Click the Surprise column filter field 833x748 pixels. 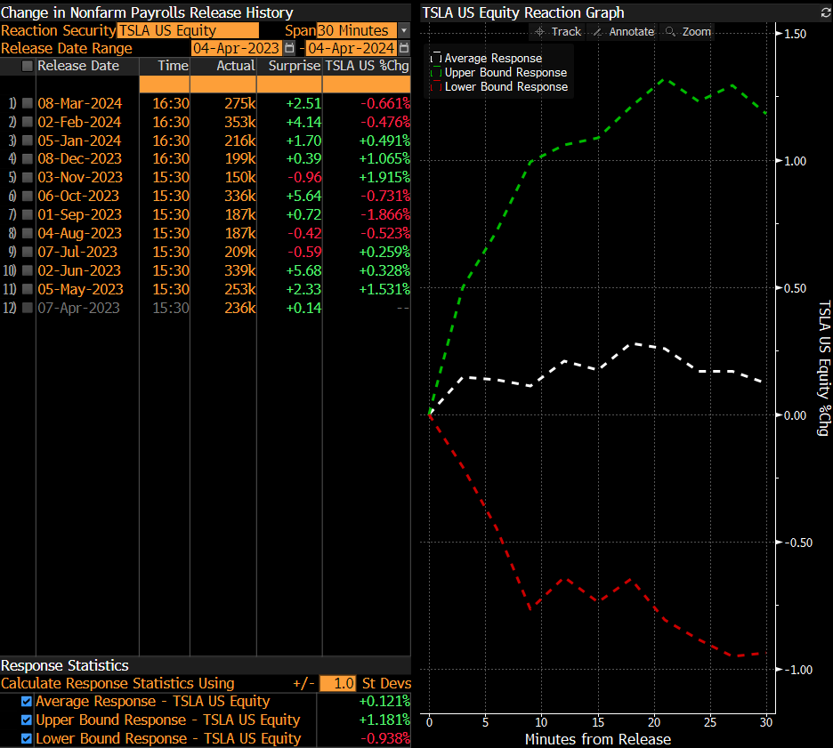coord(289,84)
